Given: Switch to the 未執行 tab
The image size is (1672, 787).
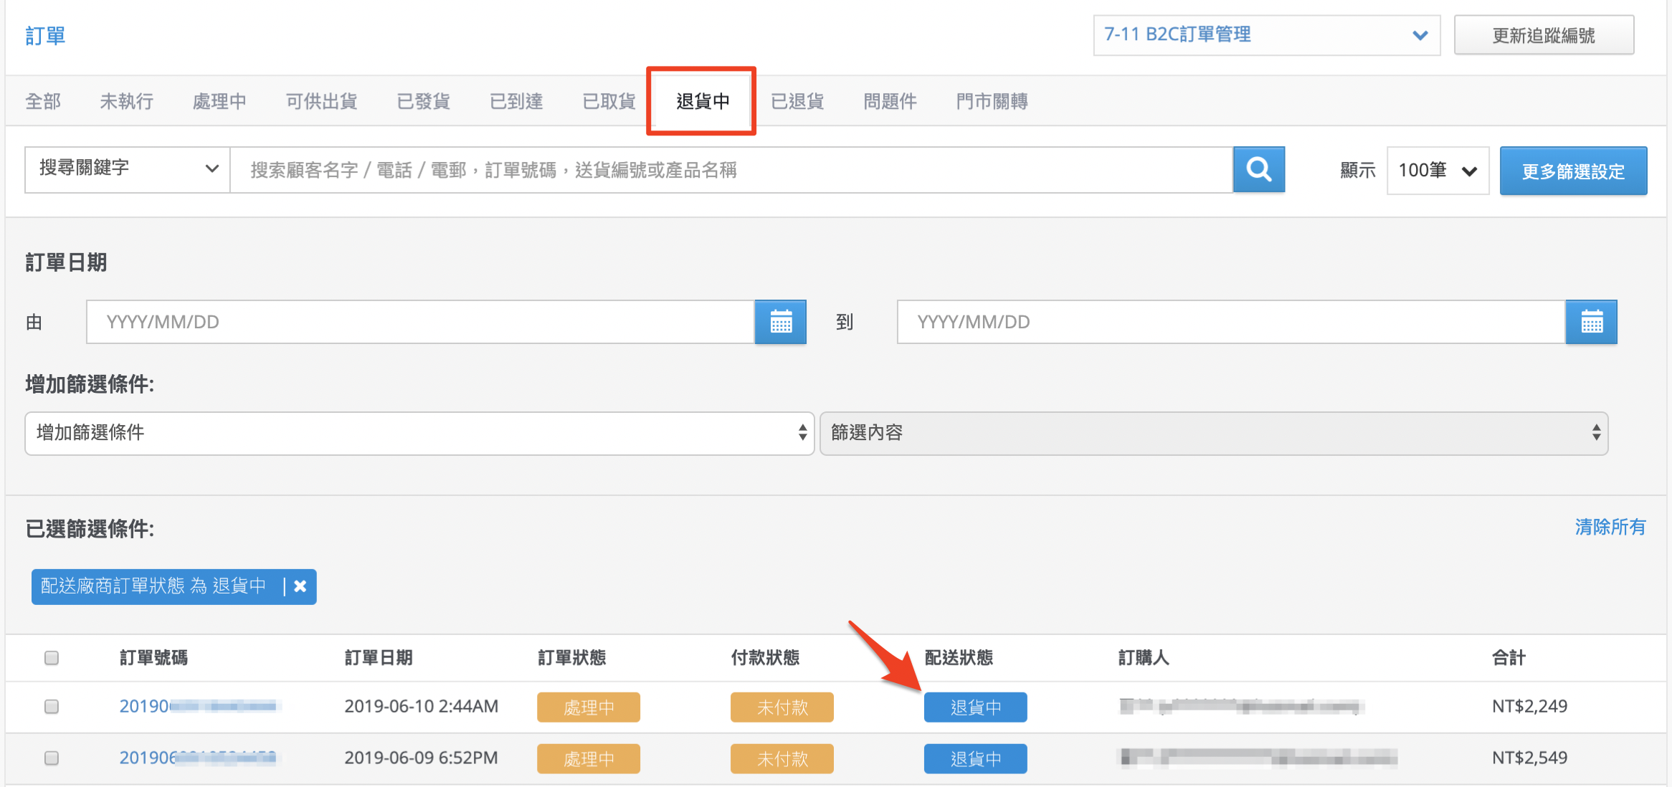Looking at the screenshot, I should (127, 102).
